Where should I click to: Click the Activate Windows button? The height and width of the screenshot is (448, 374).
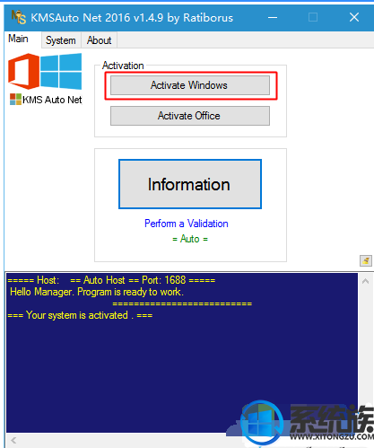(x=190, y=85)
